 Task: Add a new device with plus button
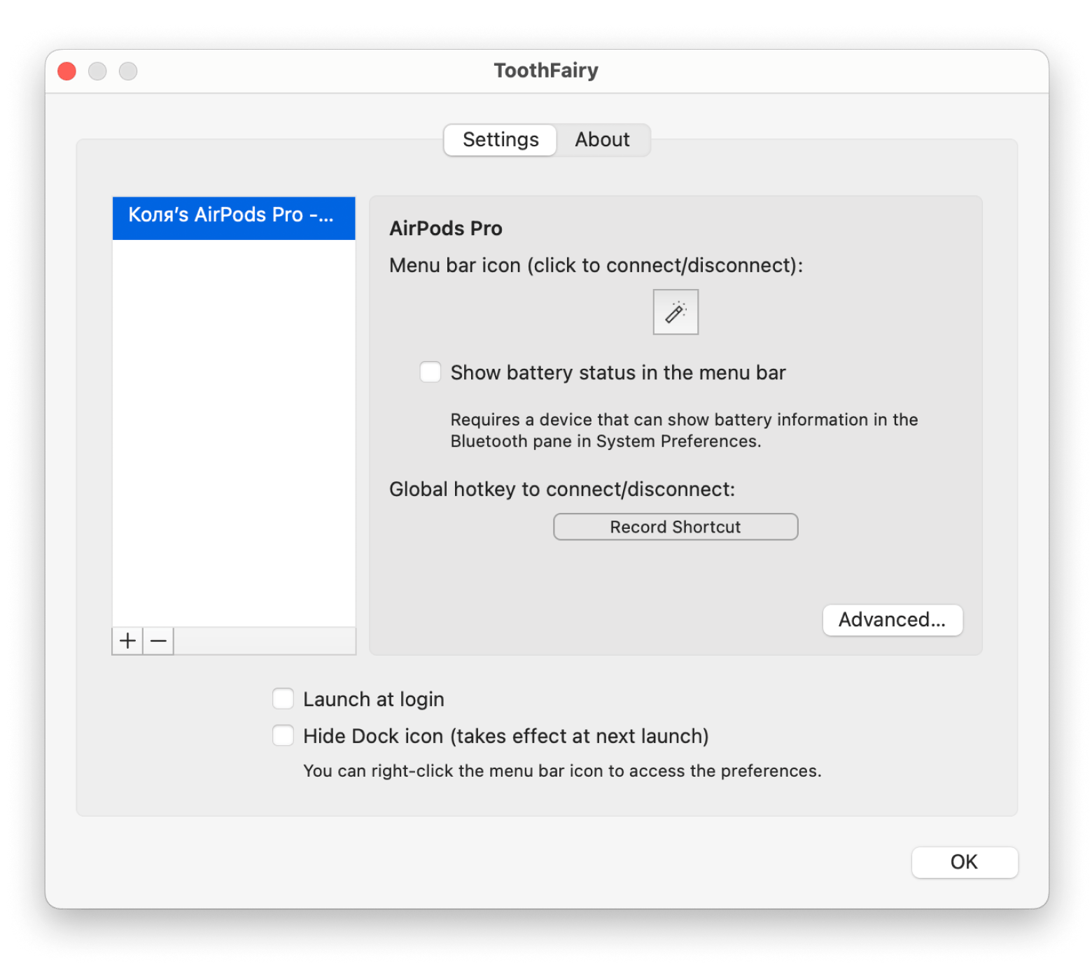[127, 641]
